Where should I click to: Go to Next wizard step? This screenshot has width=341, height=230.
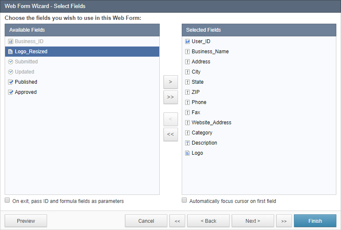[x=253, y=221]
